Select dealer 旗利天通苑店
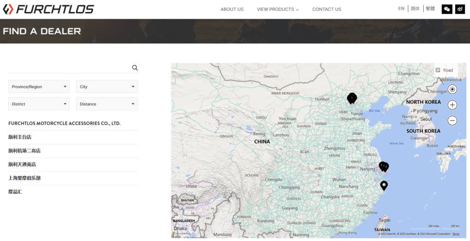The image size is (470, 241). pos(22,164)
